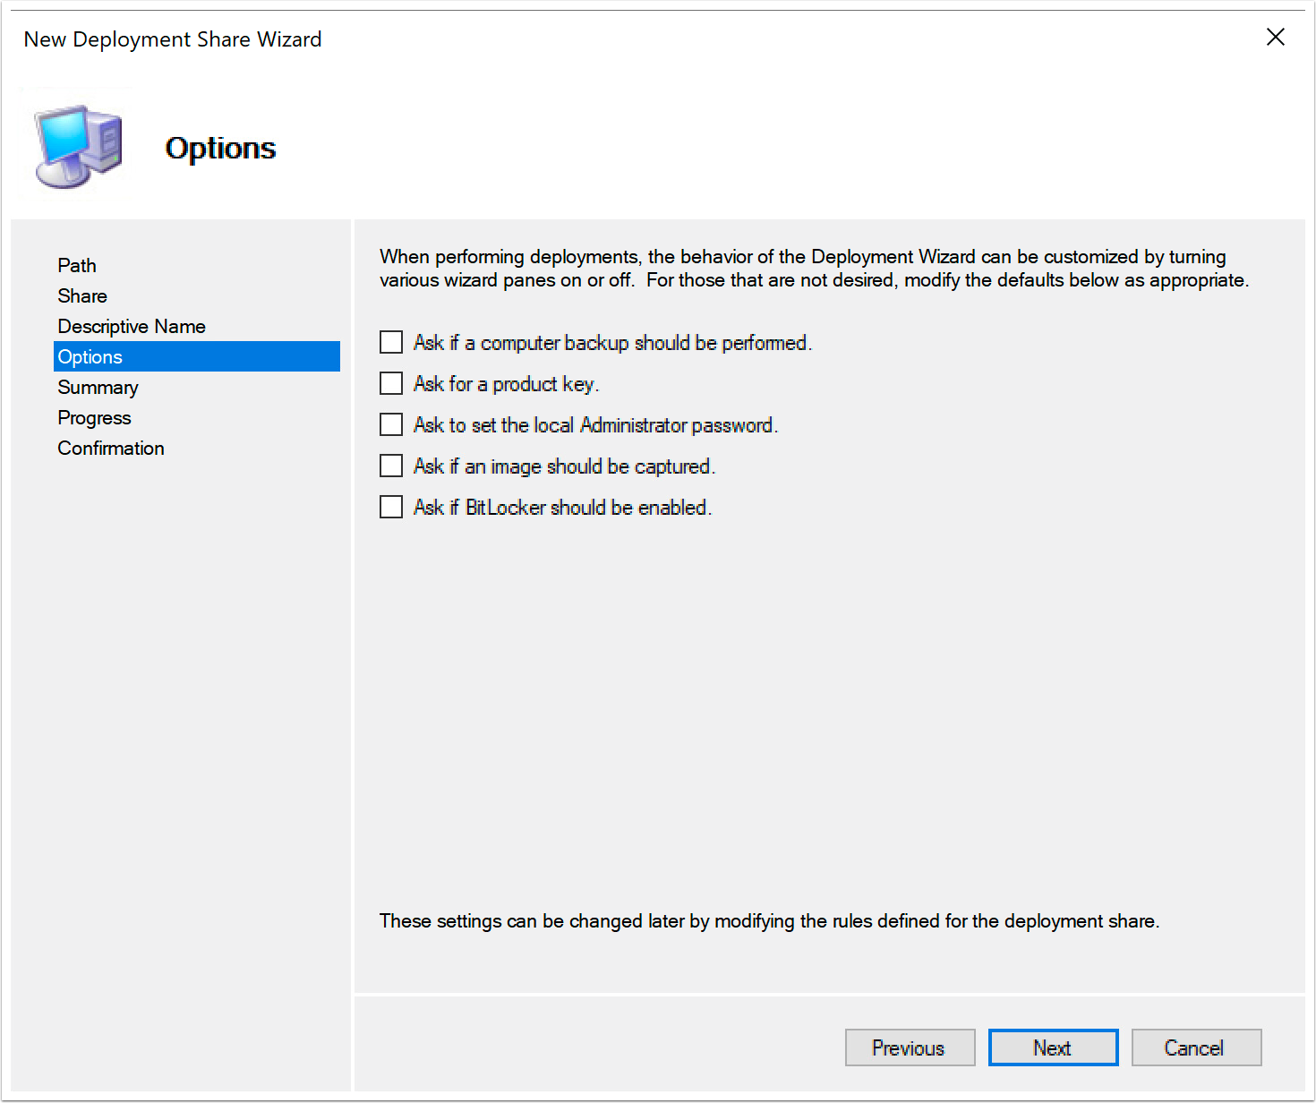Viewport: 1316px width, 1103px height.
Task: Select the Progress step
Action: (94, 417)
